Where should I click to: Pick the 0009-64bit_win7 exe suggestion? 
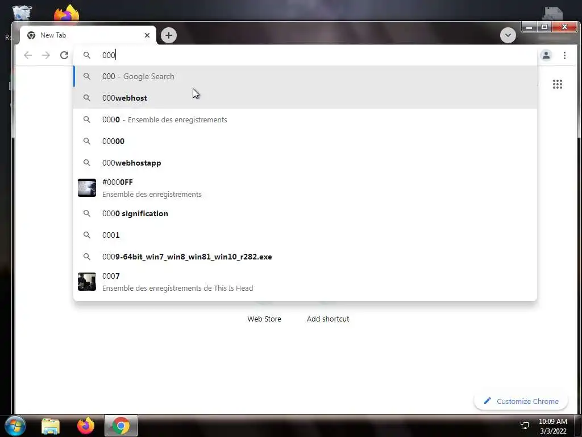305,257
